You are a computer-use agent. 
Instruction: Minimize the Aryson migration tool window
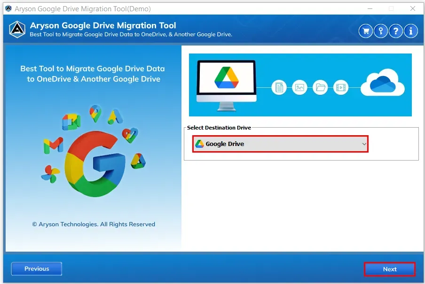click(370, 8)
